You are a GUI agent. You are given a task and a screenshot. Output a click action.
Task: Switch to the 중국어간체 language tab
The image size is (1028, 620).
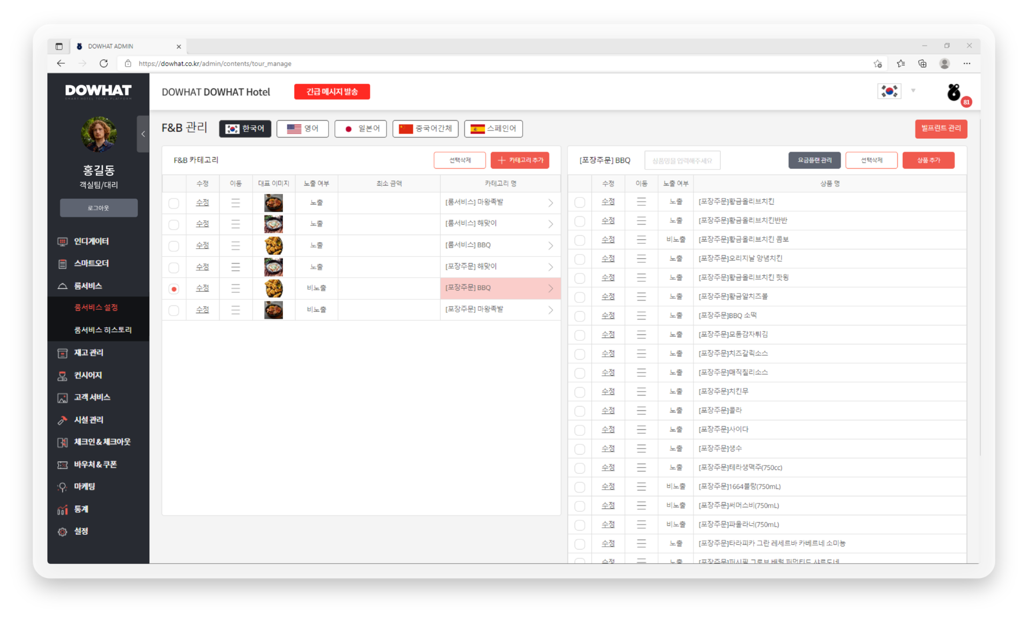pos(425,129)
